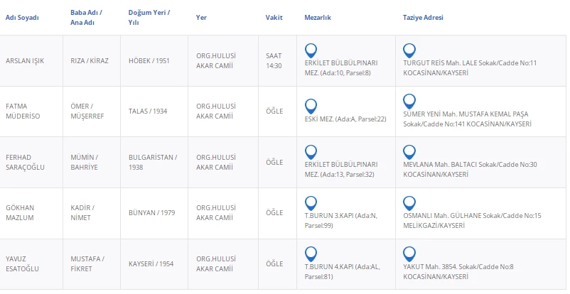This screenshot has height=294, width=570.
Task: Click the Doğum Yeri / Yılı column header
Action: (149, 18)
